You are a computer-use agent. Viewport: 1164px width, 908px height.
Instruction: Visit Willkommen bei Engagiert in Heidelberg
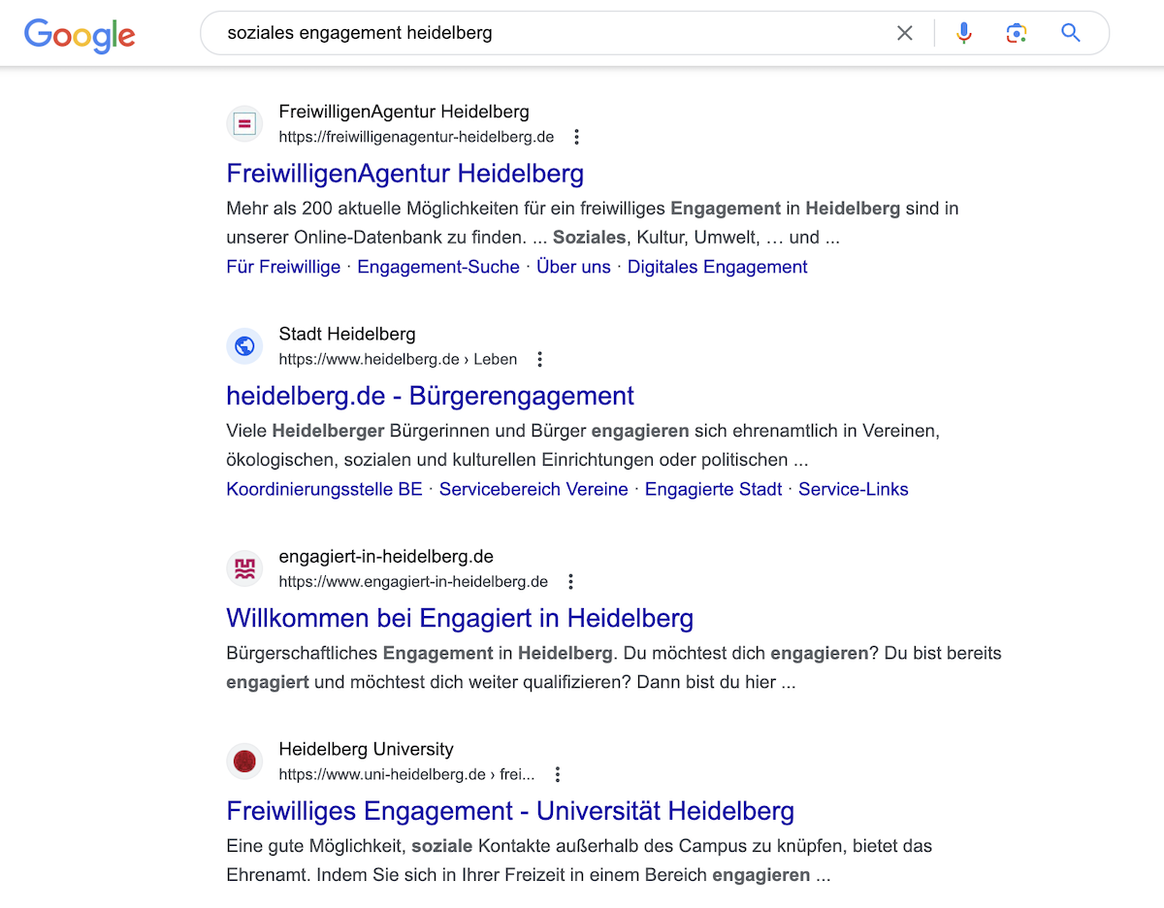point(460,618)
